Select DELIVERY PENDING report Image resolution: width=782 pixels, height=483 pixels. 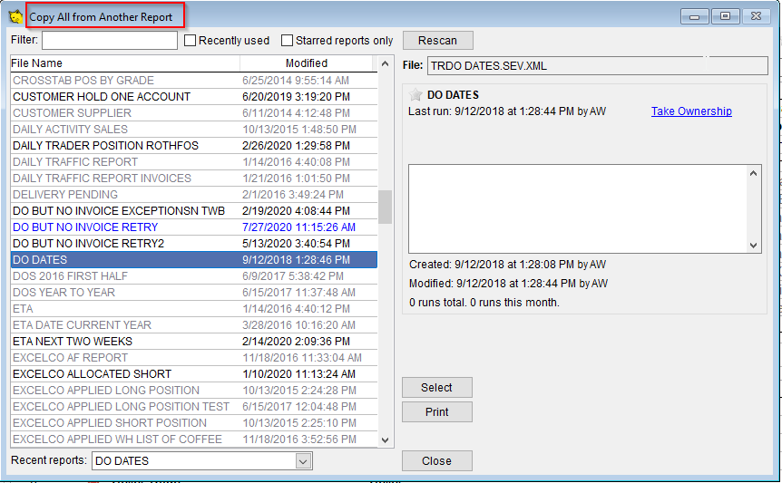194,195
